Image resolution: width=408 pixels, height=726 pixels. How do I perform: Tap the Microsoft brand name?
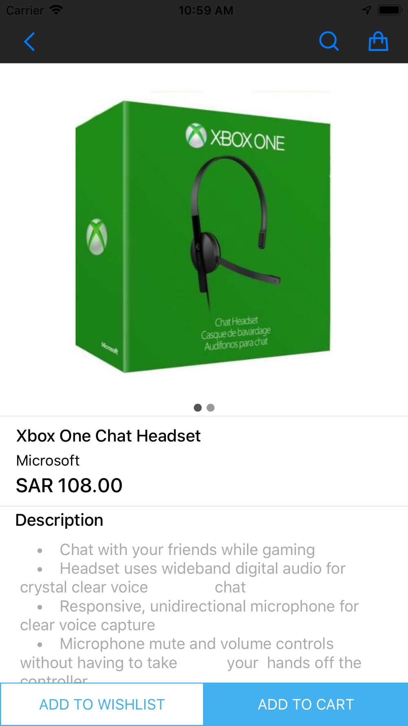tap(48, 461)
